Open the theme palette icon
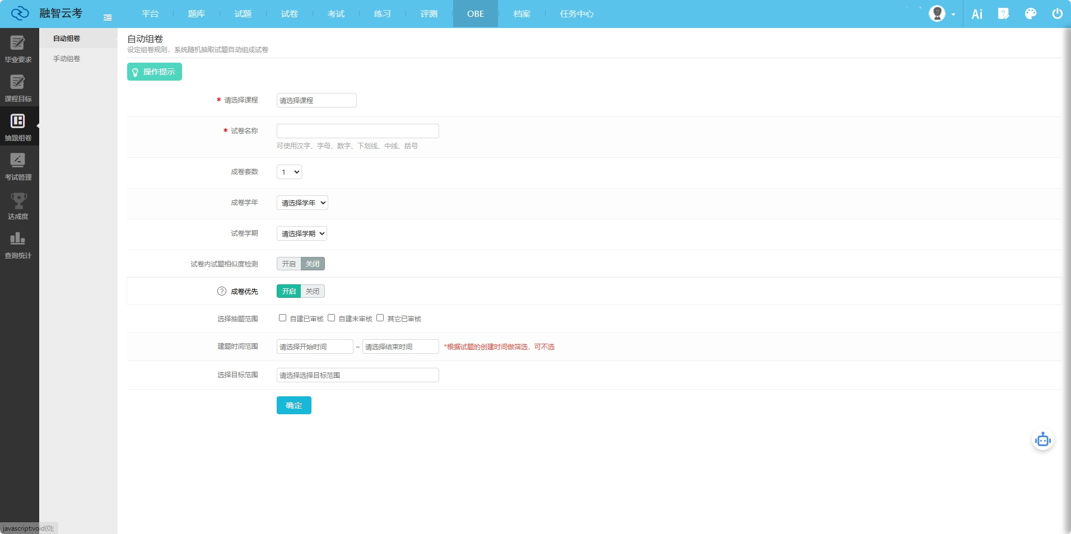Viewport: 1071px width, 534px height. [x=1031, y=14]
